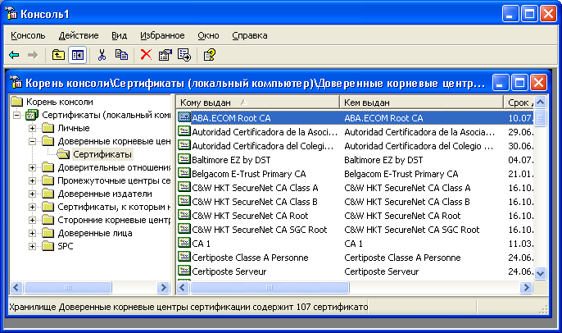Select the Сертификаты tree item under trusted roots
The height and width of the screenshot is (333, 562).
point(102,154)
